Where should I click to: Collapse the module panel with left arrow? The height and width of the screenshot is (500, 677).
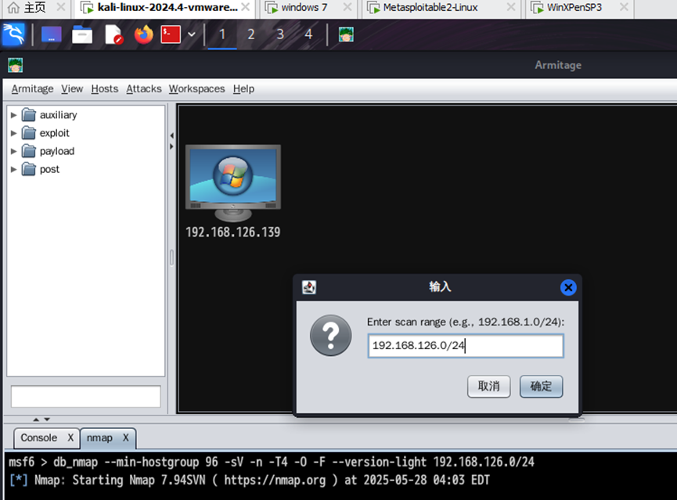[171, 135]
